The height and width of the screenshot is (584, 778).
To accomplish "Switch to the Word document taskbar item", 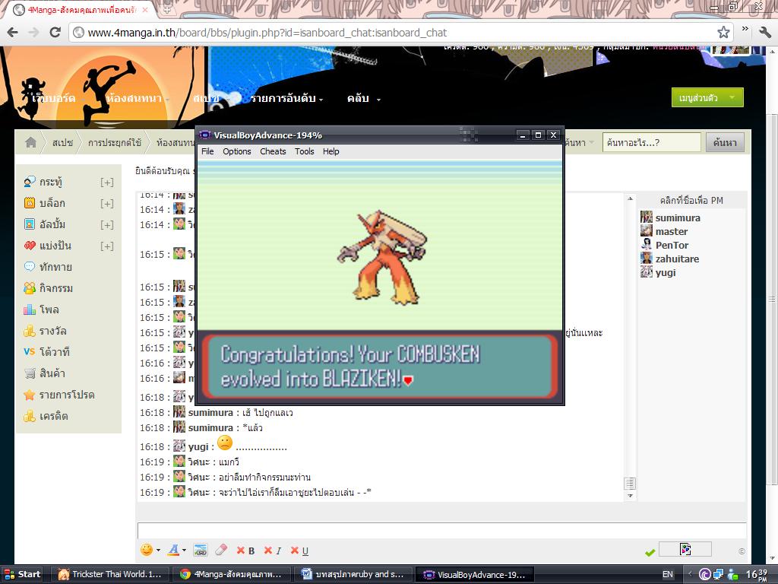I will 353,574.
